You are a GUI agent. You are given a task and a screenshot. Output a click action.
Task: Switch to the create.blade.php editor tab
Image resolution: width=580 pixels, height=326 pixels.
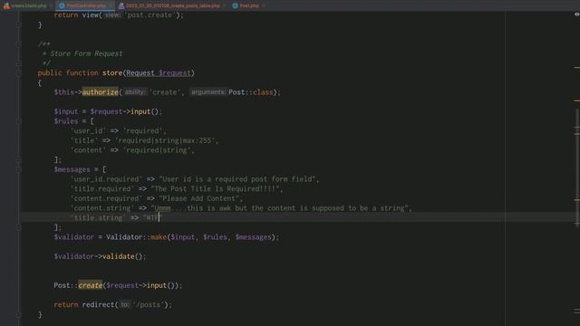coord(29,5)
